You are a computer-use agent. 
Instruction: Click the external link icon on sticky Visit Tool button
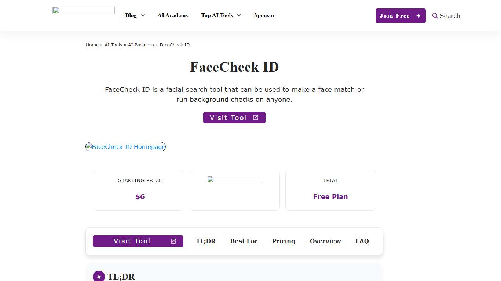(173, 241)
